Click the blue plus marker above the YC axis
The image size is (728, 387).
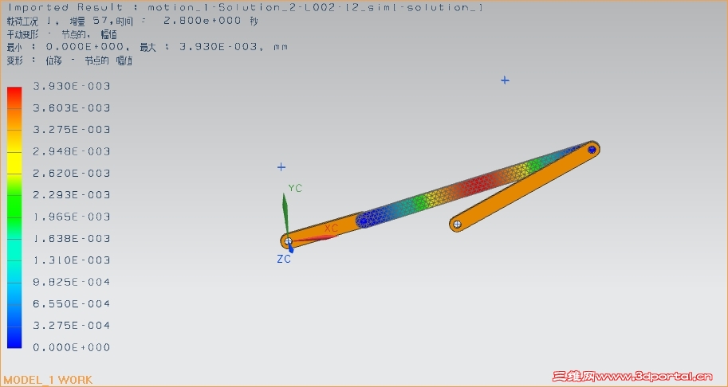281,167
